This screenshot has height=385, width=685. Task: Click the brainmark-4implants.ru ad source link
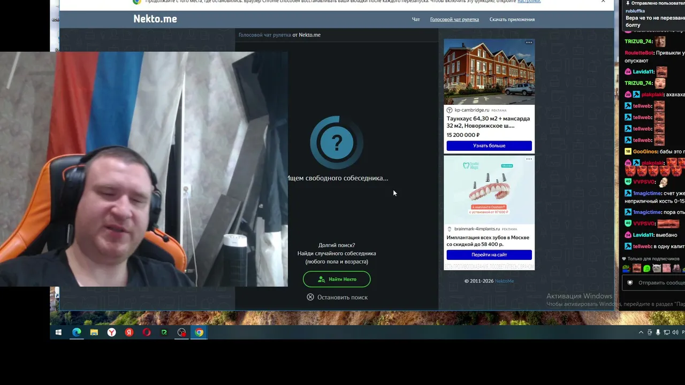click(477, 229)
